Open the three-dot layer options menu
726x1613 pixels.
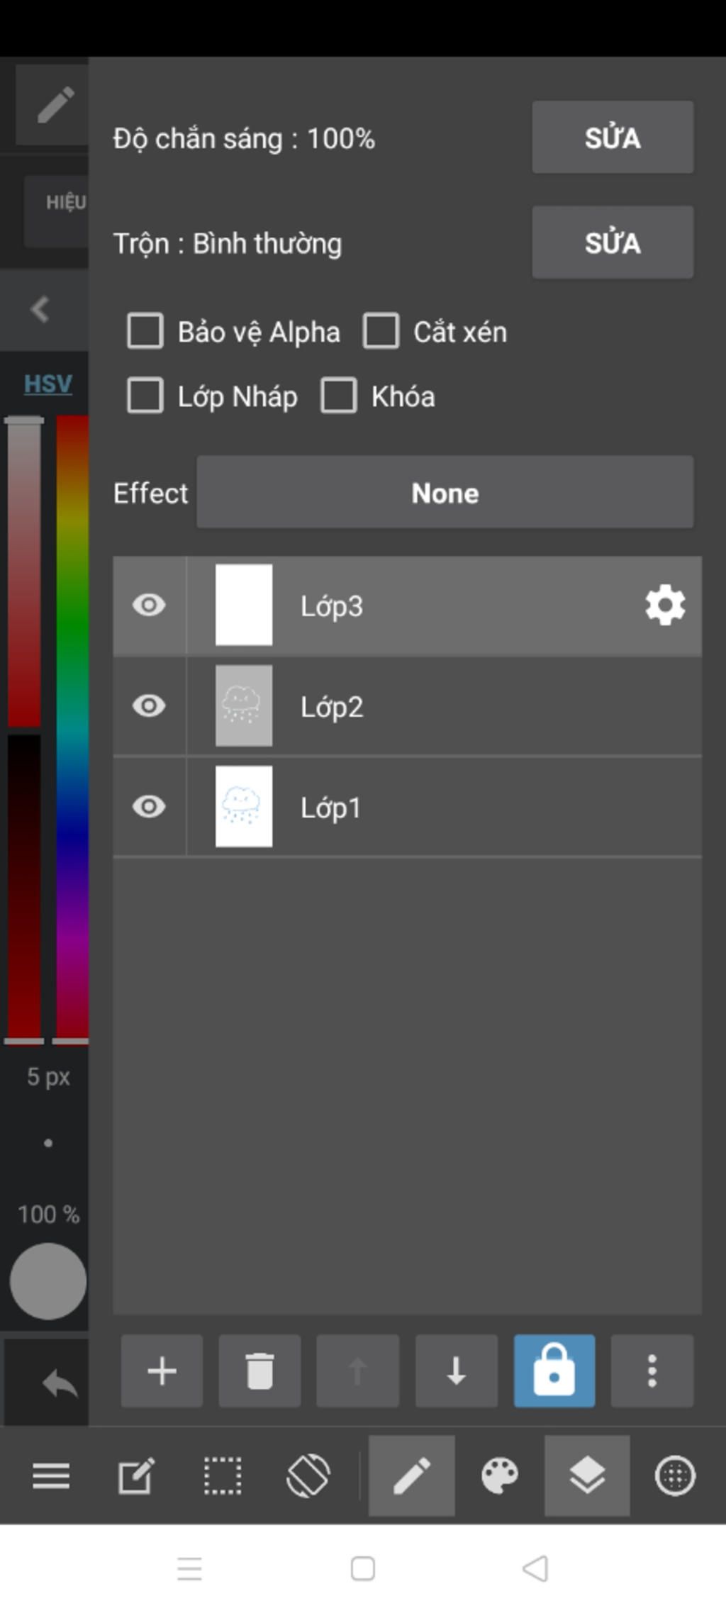(652, 1371)
